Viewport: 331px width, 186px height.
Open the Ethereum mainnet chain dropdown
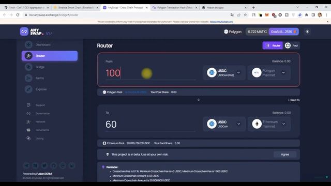(x=269, y=124)
